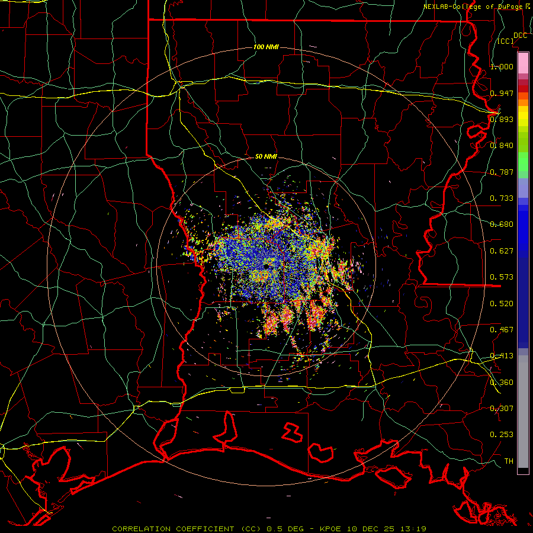Click the 0.627 legend value

tap(502, 251)
